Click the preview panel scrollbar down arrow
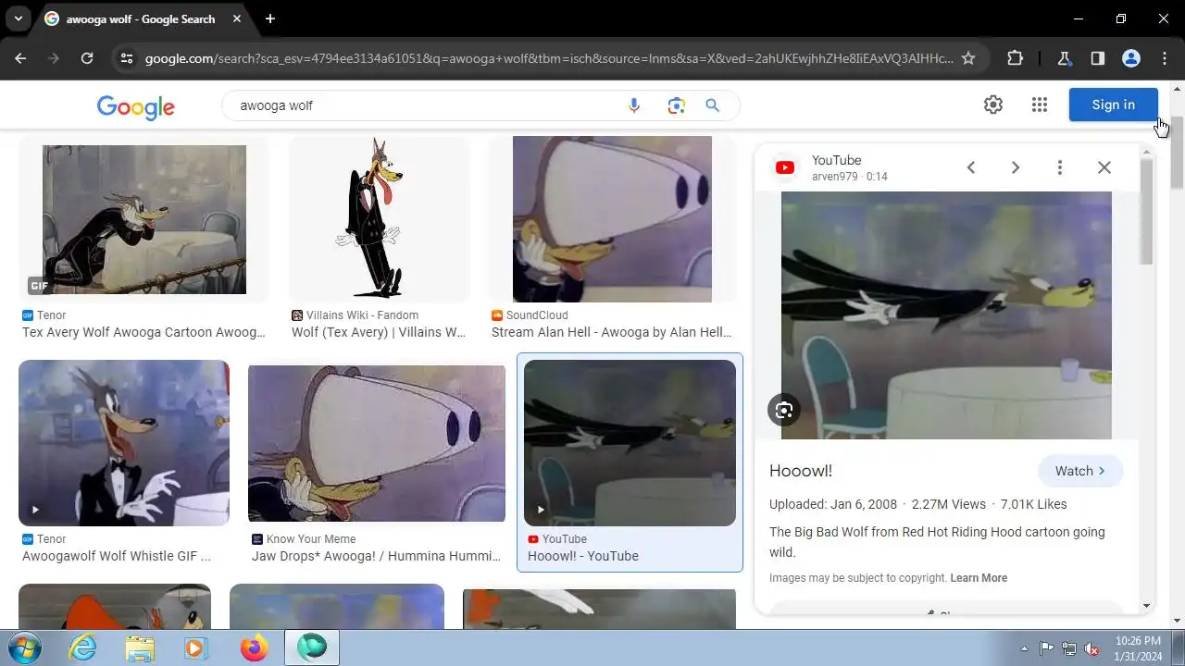1185x666 pixels. tap(1146, 607)
